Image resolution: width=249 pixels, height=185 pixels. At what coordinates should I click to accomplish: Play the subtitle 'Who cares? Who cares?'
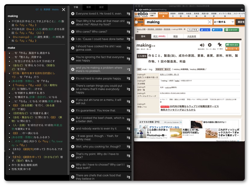73,32
